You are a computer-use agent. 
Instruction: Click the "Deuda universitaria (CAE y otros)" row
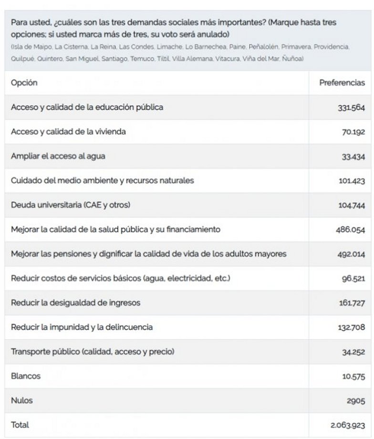click(70, 205)
